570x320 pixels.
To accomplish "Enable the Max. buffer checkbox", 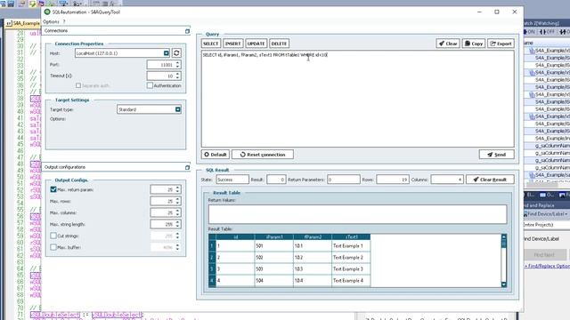I will tap(53, 247).
